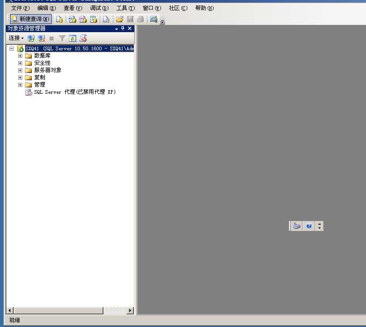Click the Disconnect server icon
This screenshot has width=366, height=327.
tap(42, 38)
